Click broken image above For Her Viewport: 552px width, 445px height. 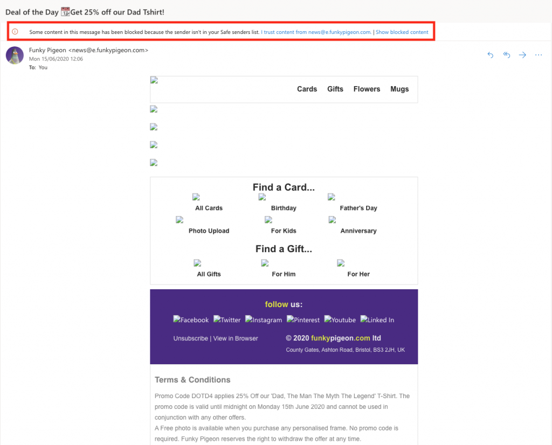coord(341,263)
